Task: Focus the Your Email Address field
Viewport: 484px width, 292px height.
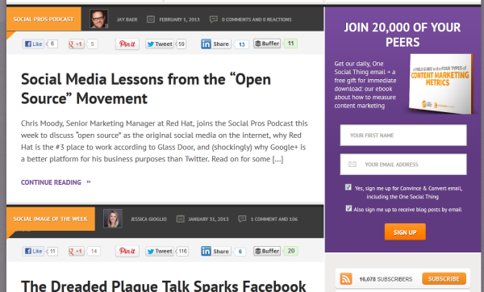Action: tap(403, 165)
